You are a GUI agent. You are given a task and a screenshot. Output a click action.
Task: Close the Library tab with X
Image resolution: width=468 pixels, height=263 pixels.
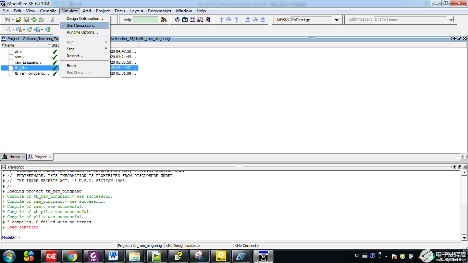tap(24, 157)
